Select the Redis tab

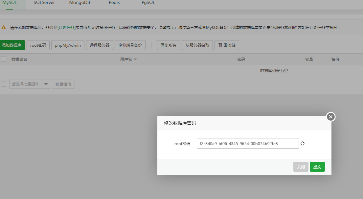coord(114,3)
